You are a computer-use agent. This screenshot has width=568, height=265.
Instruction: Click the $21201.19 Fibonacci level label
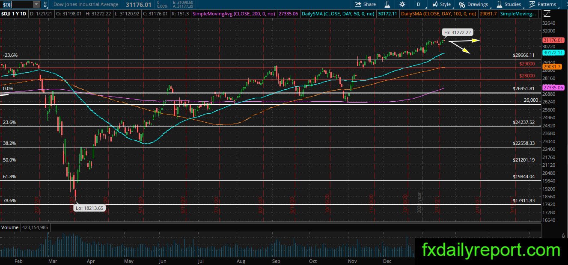coord(523,160)
